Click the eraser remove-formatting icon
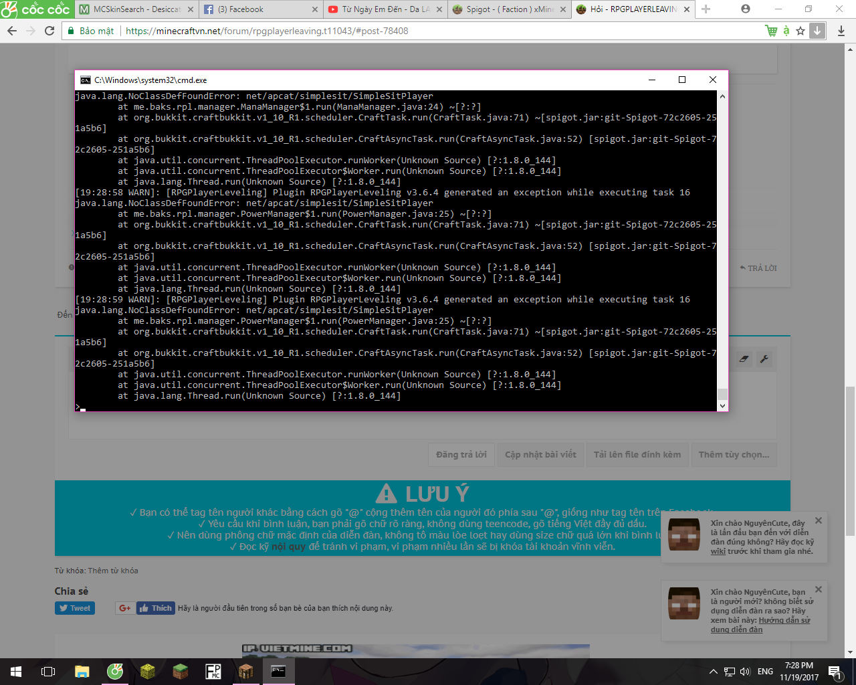Viewport: 856px width, 685px height. (x=744, y=359)
